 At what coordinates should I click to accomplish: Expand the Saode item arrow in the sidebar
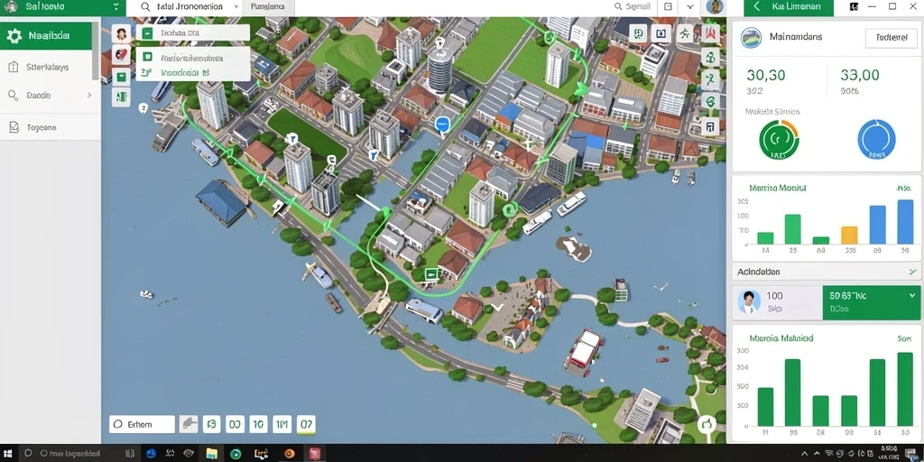(x=89, y=95)
